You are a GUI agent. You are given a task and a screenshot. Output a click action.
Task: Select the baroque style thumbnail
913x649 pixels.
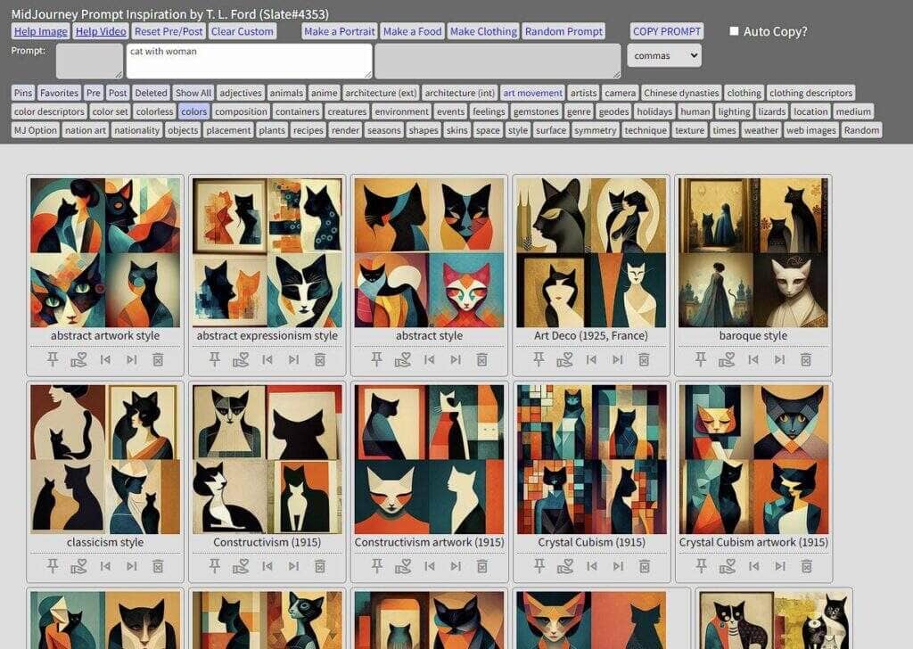753,252
